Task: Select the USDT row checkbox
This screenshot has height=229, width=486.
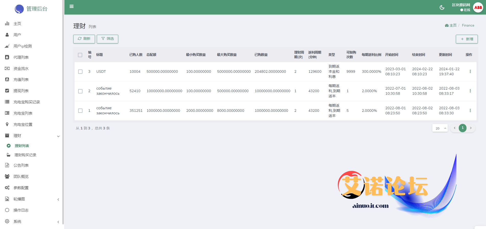Action: click(x=80, y=71)
